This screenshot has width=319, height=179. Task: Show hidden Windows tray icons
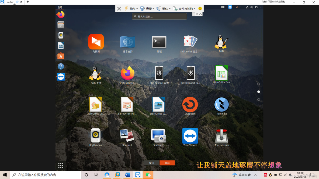click(x=255, y=175)
